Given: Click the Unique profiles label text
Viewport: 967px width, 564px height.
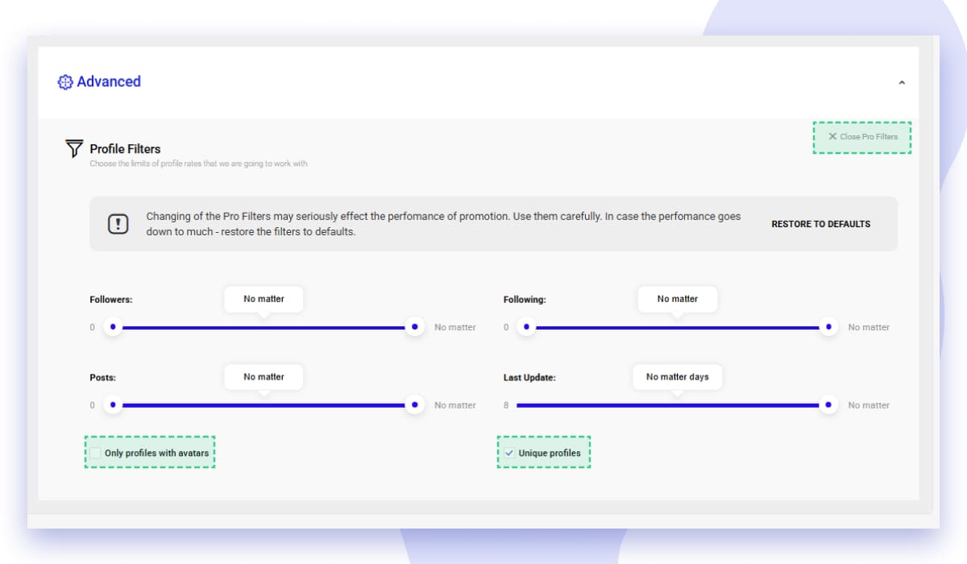Looking at the screenshot, I should [550, 453].
